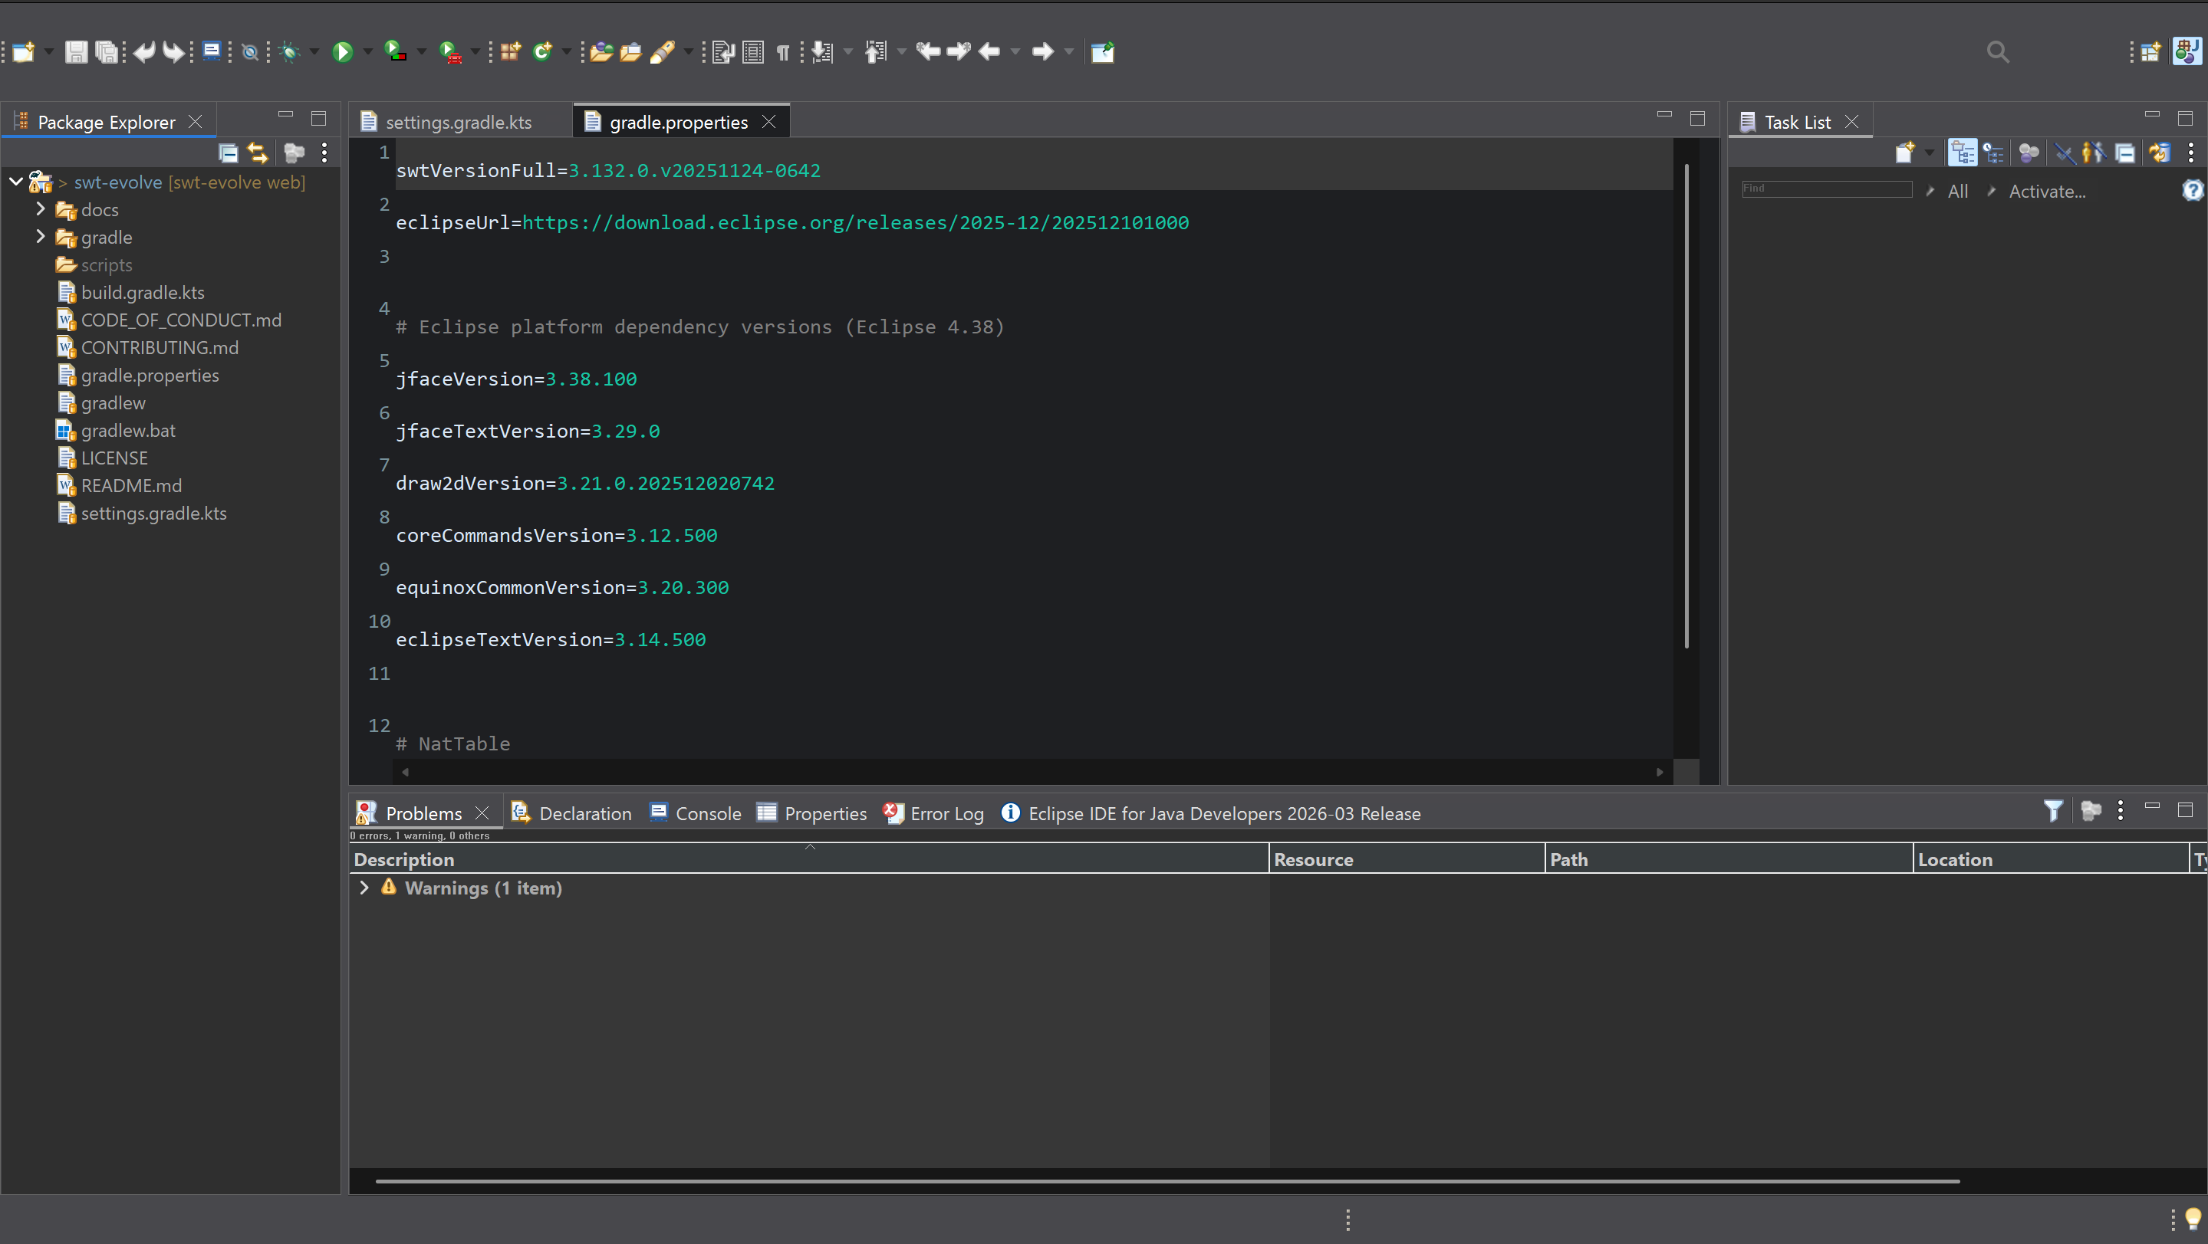Viewport: 2208px width, 1244px height.
Task: Open the New Java Class dropdown arrow
Action: (x=567, y=52)
